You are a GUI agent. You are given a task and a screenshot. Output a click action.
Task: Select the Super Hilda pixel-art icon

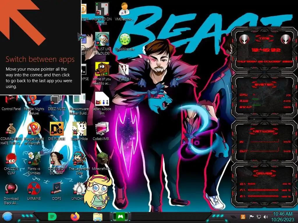[79, 129]
